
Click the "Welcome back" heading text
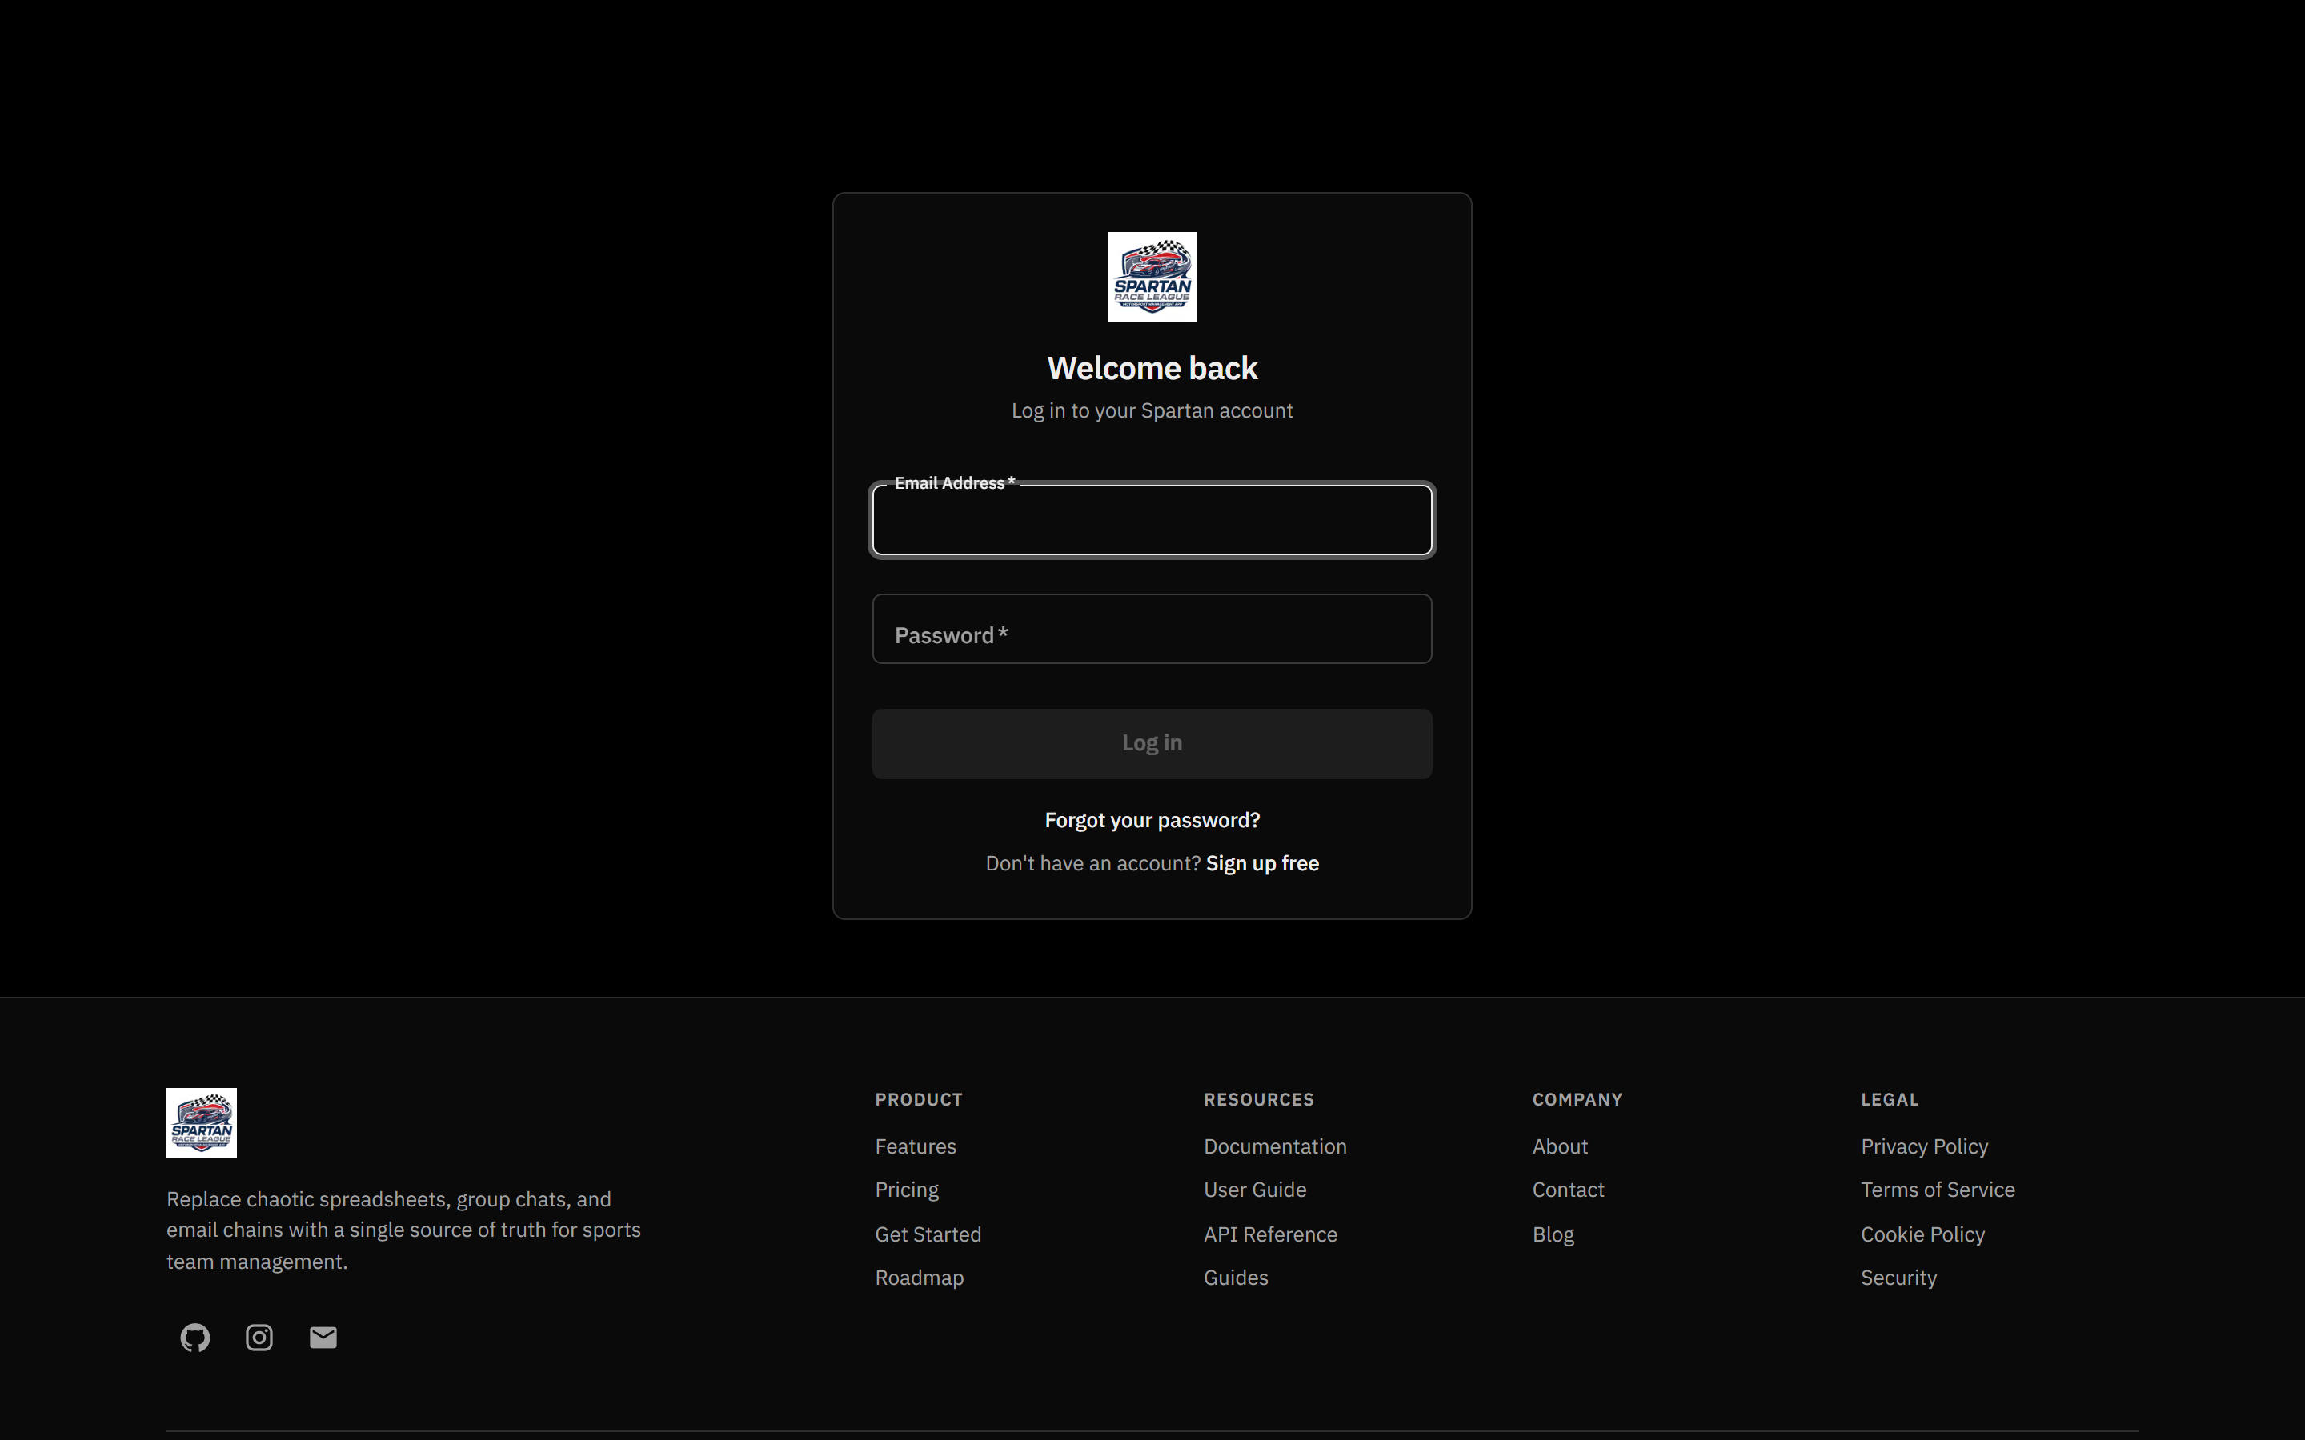(x=1152, y=368)
